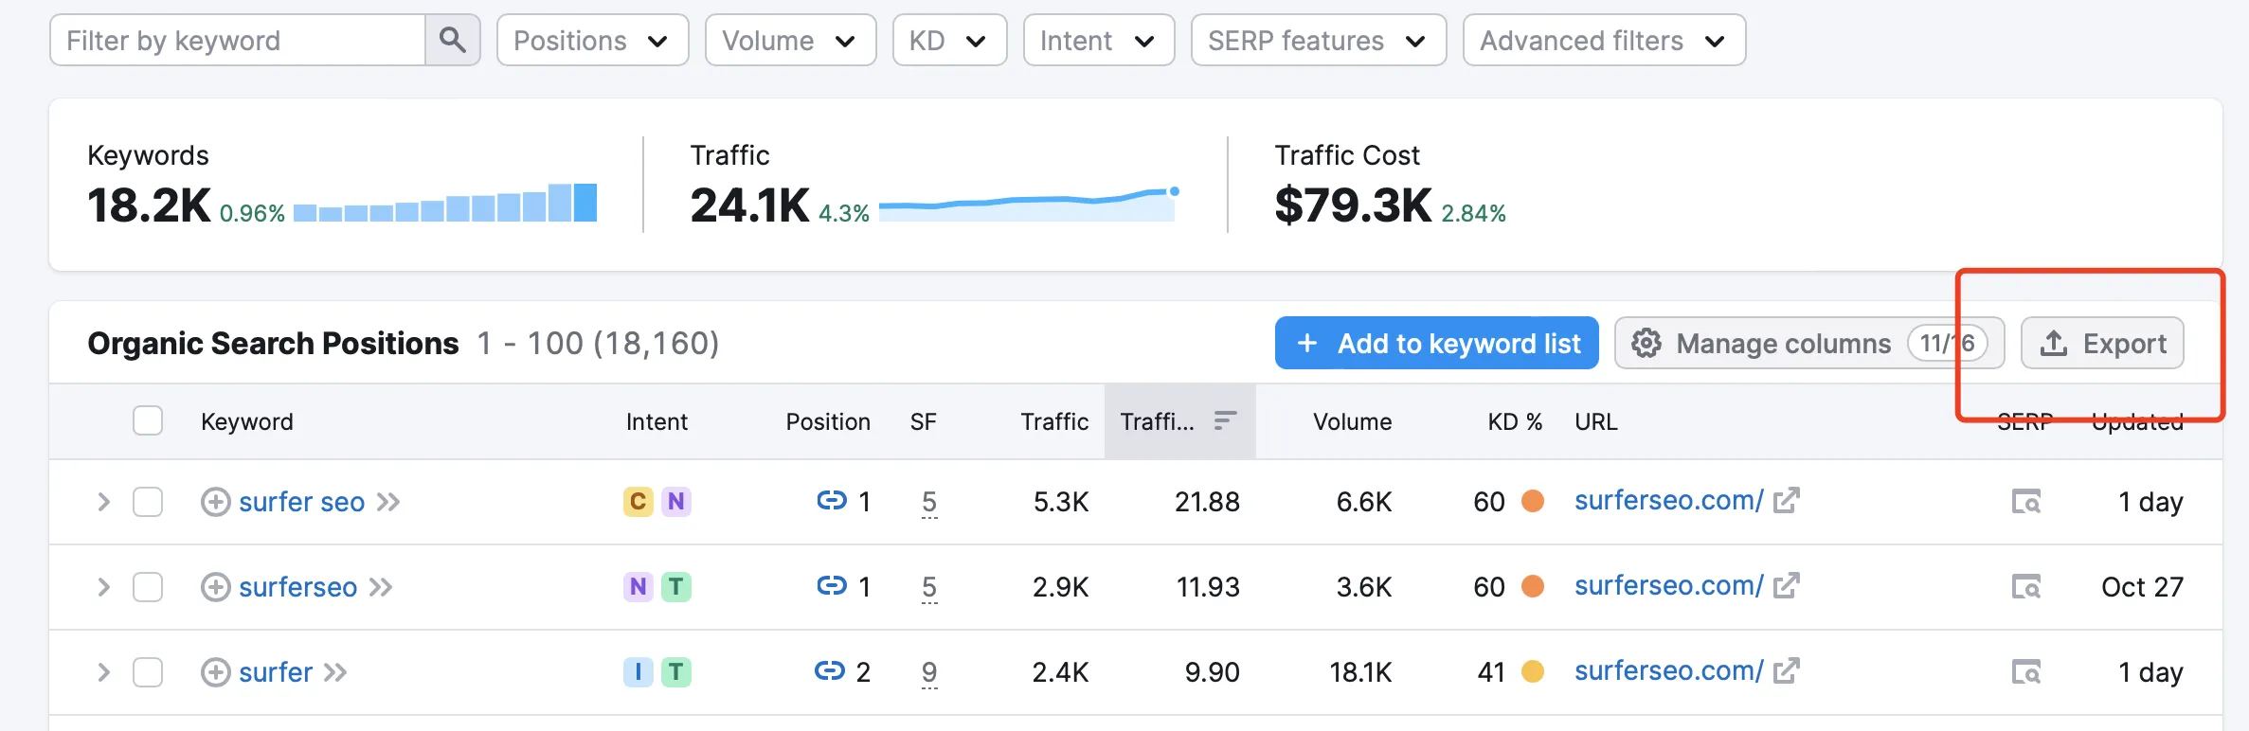The height and width of the screenshot is (731, 2249).
Task: Click the Traffic trend line chart
Action: [1029, 204]
